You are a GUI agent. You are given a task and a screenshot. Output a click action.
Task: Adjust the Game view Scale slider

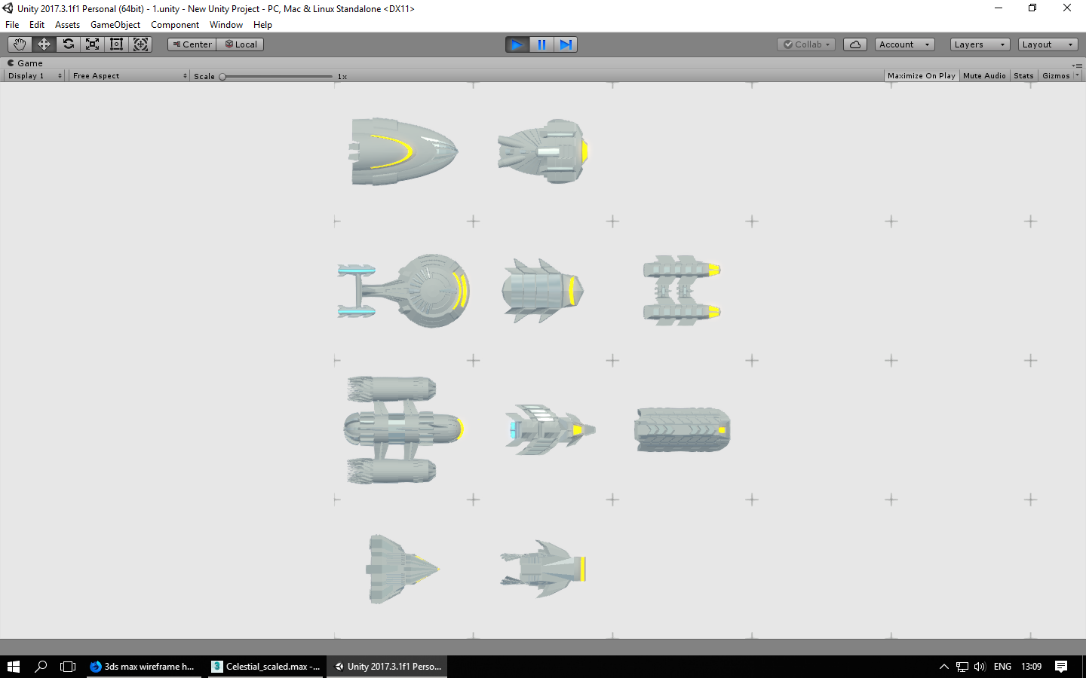coord(277,76)
